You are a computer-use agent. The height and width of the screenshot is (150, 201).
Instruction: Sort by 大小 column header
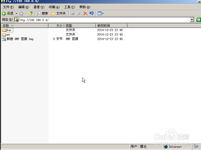[56, 26]
